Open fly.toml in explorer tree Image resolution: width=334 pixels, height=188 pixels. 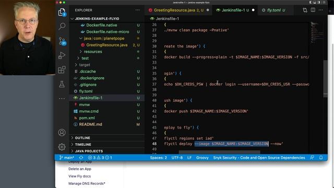86,91
